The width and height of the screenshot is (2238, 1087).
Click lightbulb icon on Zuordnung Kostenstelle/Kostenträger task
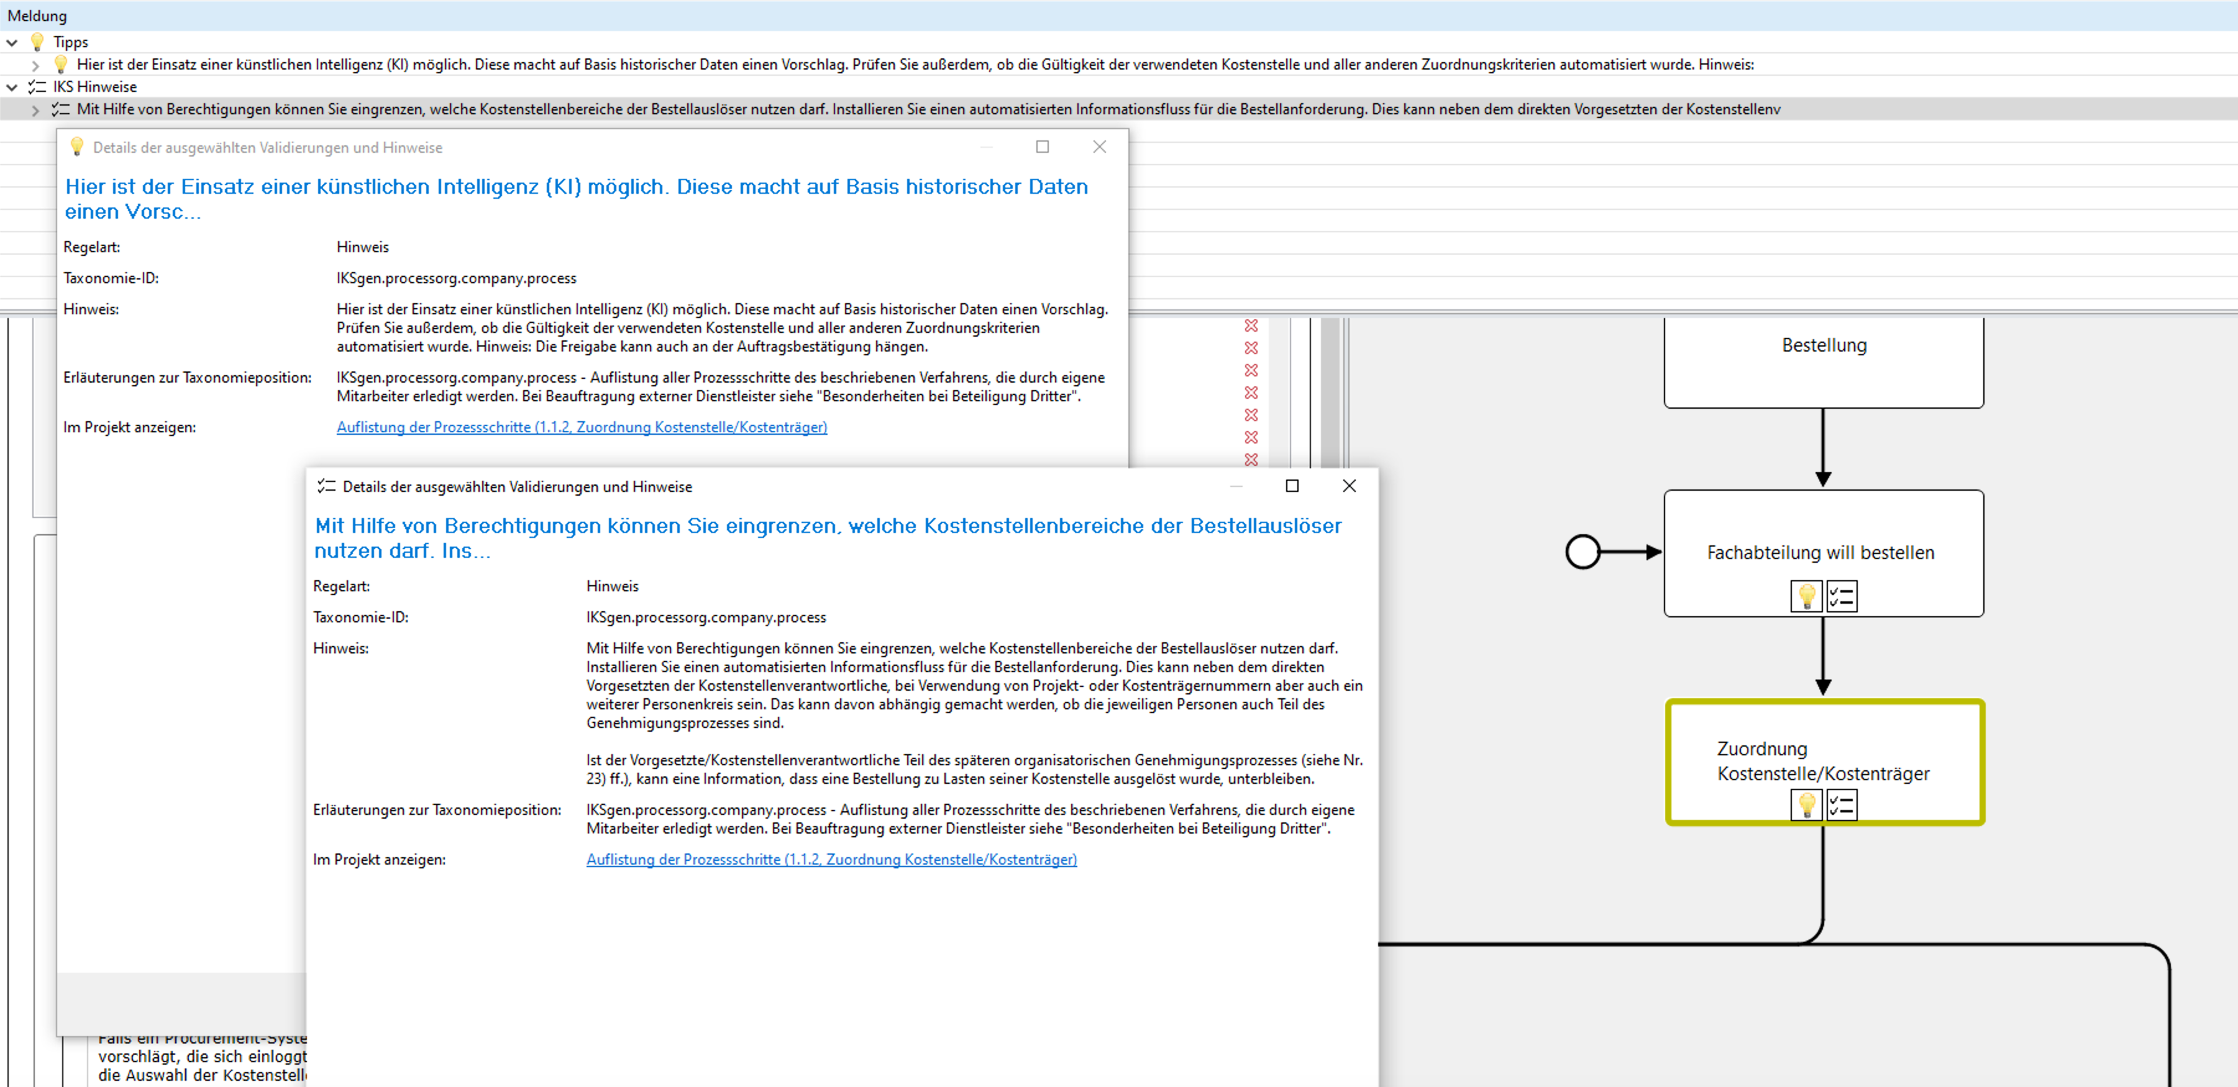point(1806,805)
